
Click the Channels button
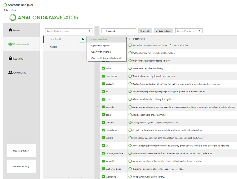[145, 31]
